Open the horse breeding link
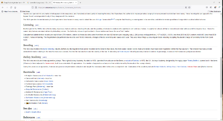Viewport: 223px width, 121px height. 49,49
